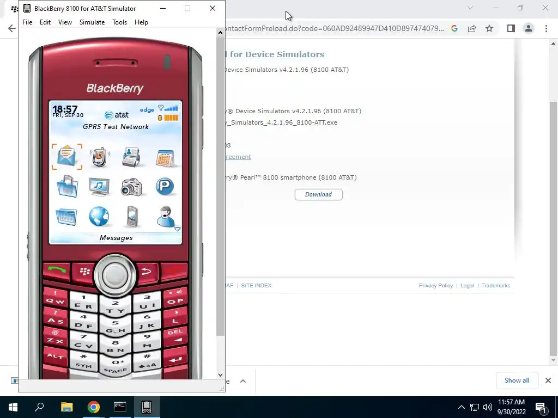Viewport: 558px width, 418px height.
Task: Open Chrome tab search chevron
Action: coord(470,8)
